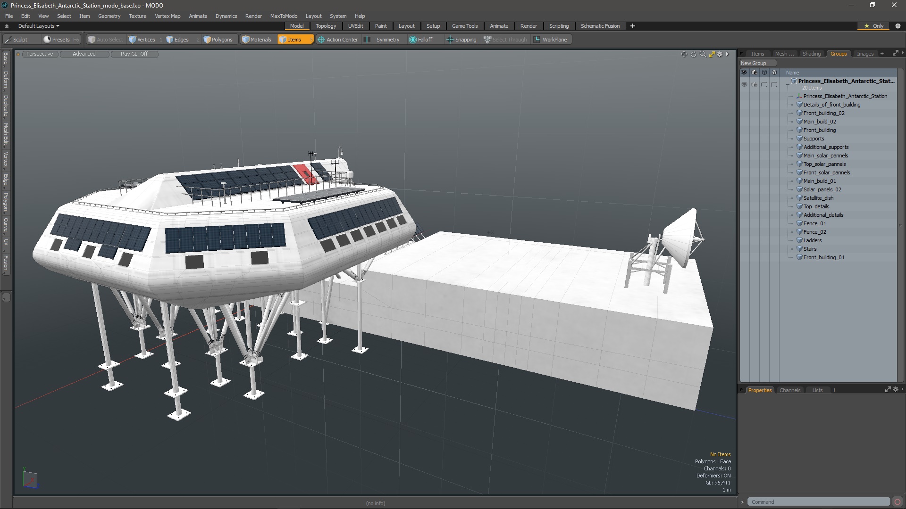Click the viewport rotate icon
The image size is (906, 509).
tap(693, 54)
